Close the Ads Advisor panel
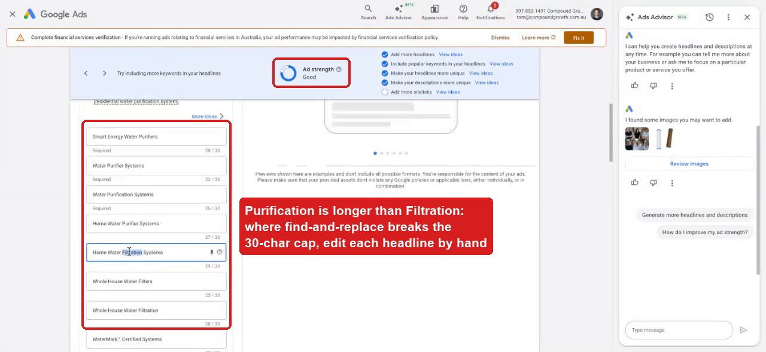 coord(747,17)
